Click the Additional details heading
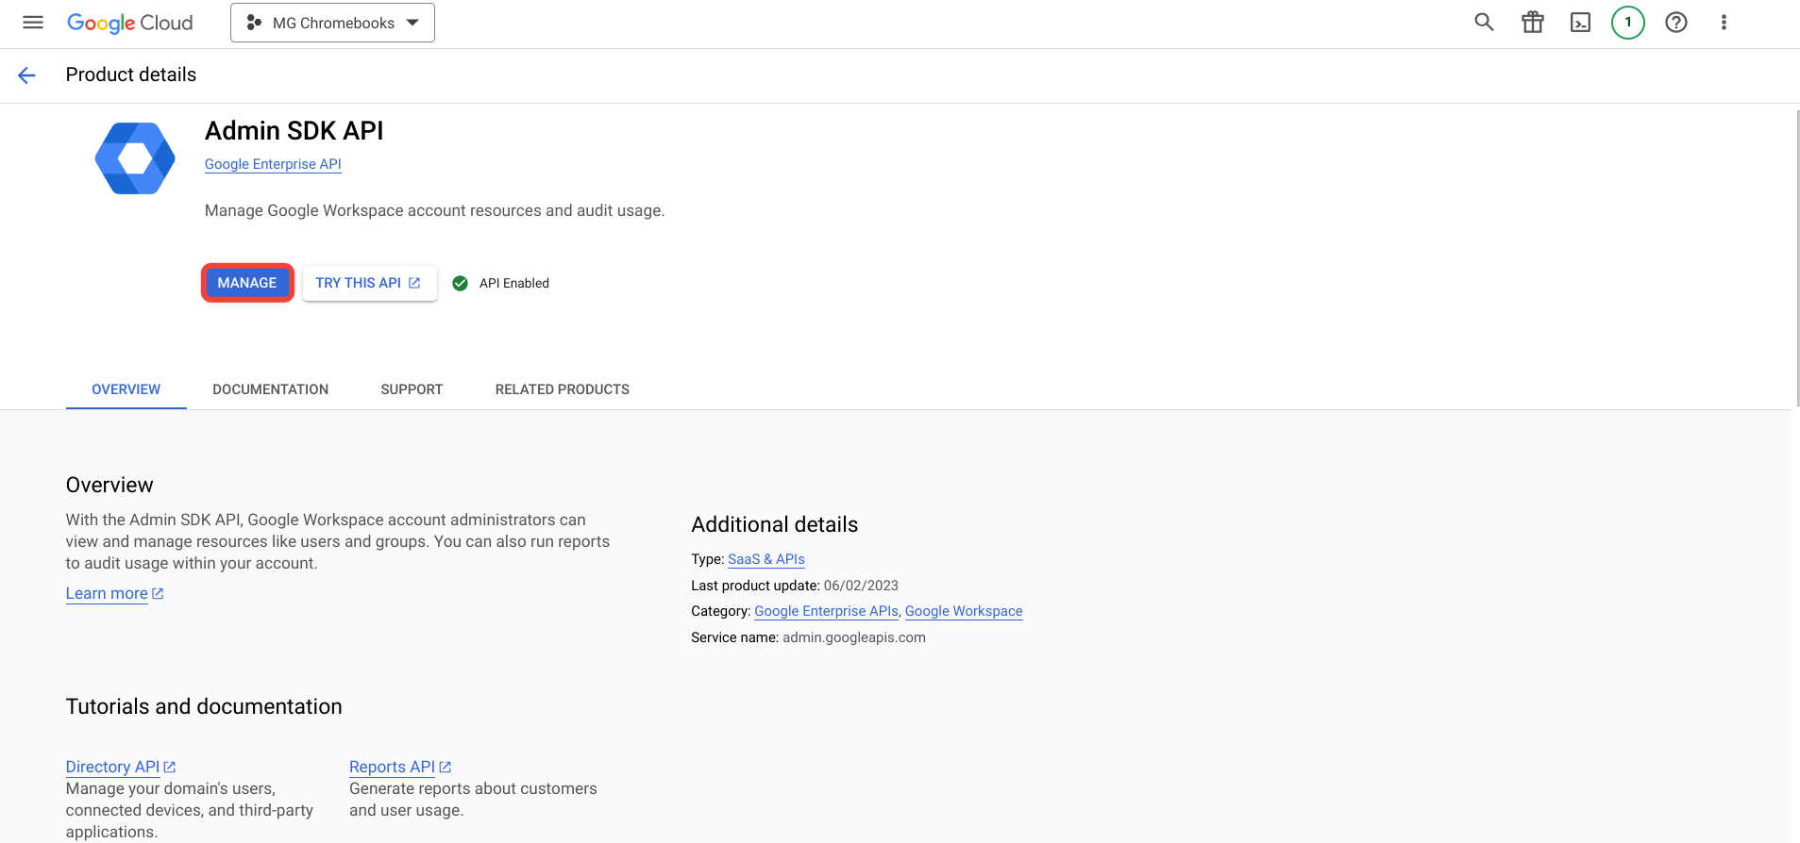The width and height of the screenshot is (1800, 843). tap(775, 524)
